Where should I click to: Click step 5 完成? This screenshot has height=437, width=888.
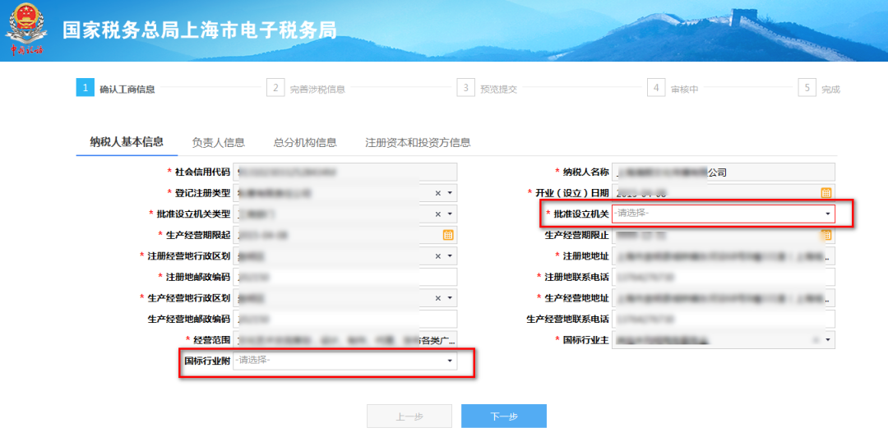click(819, 89)
